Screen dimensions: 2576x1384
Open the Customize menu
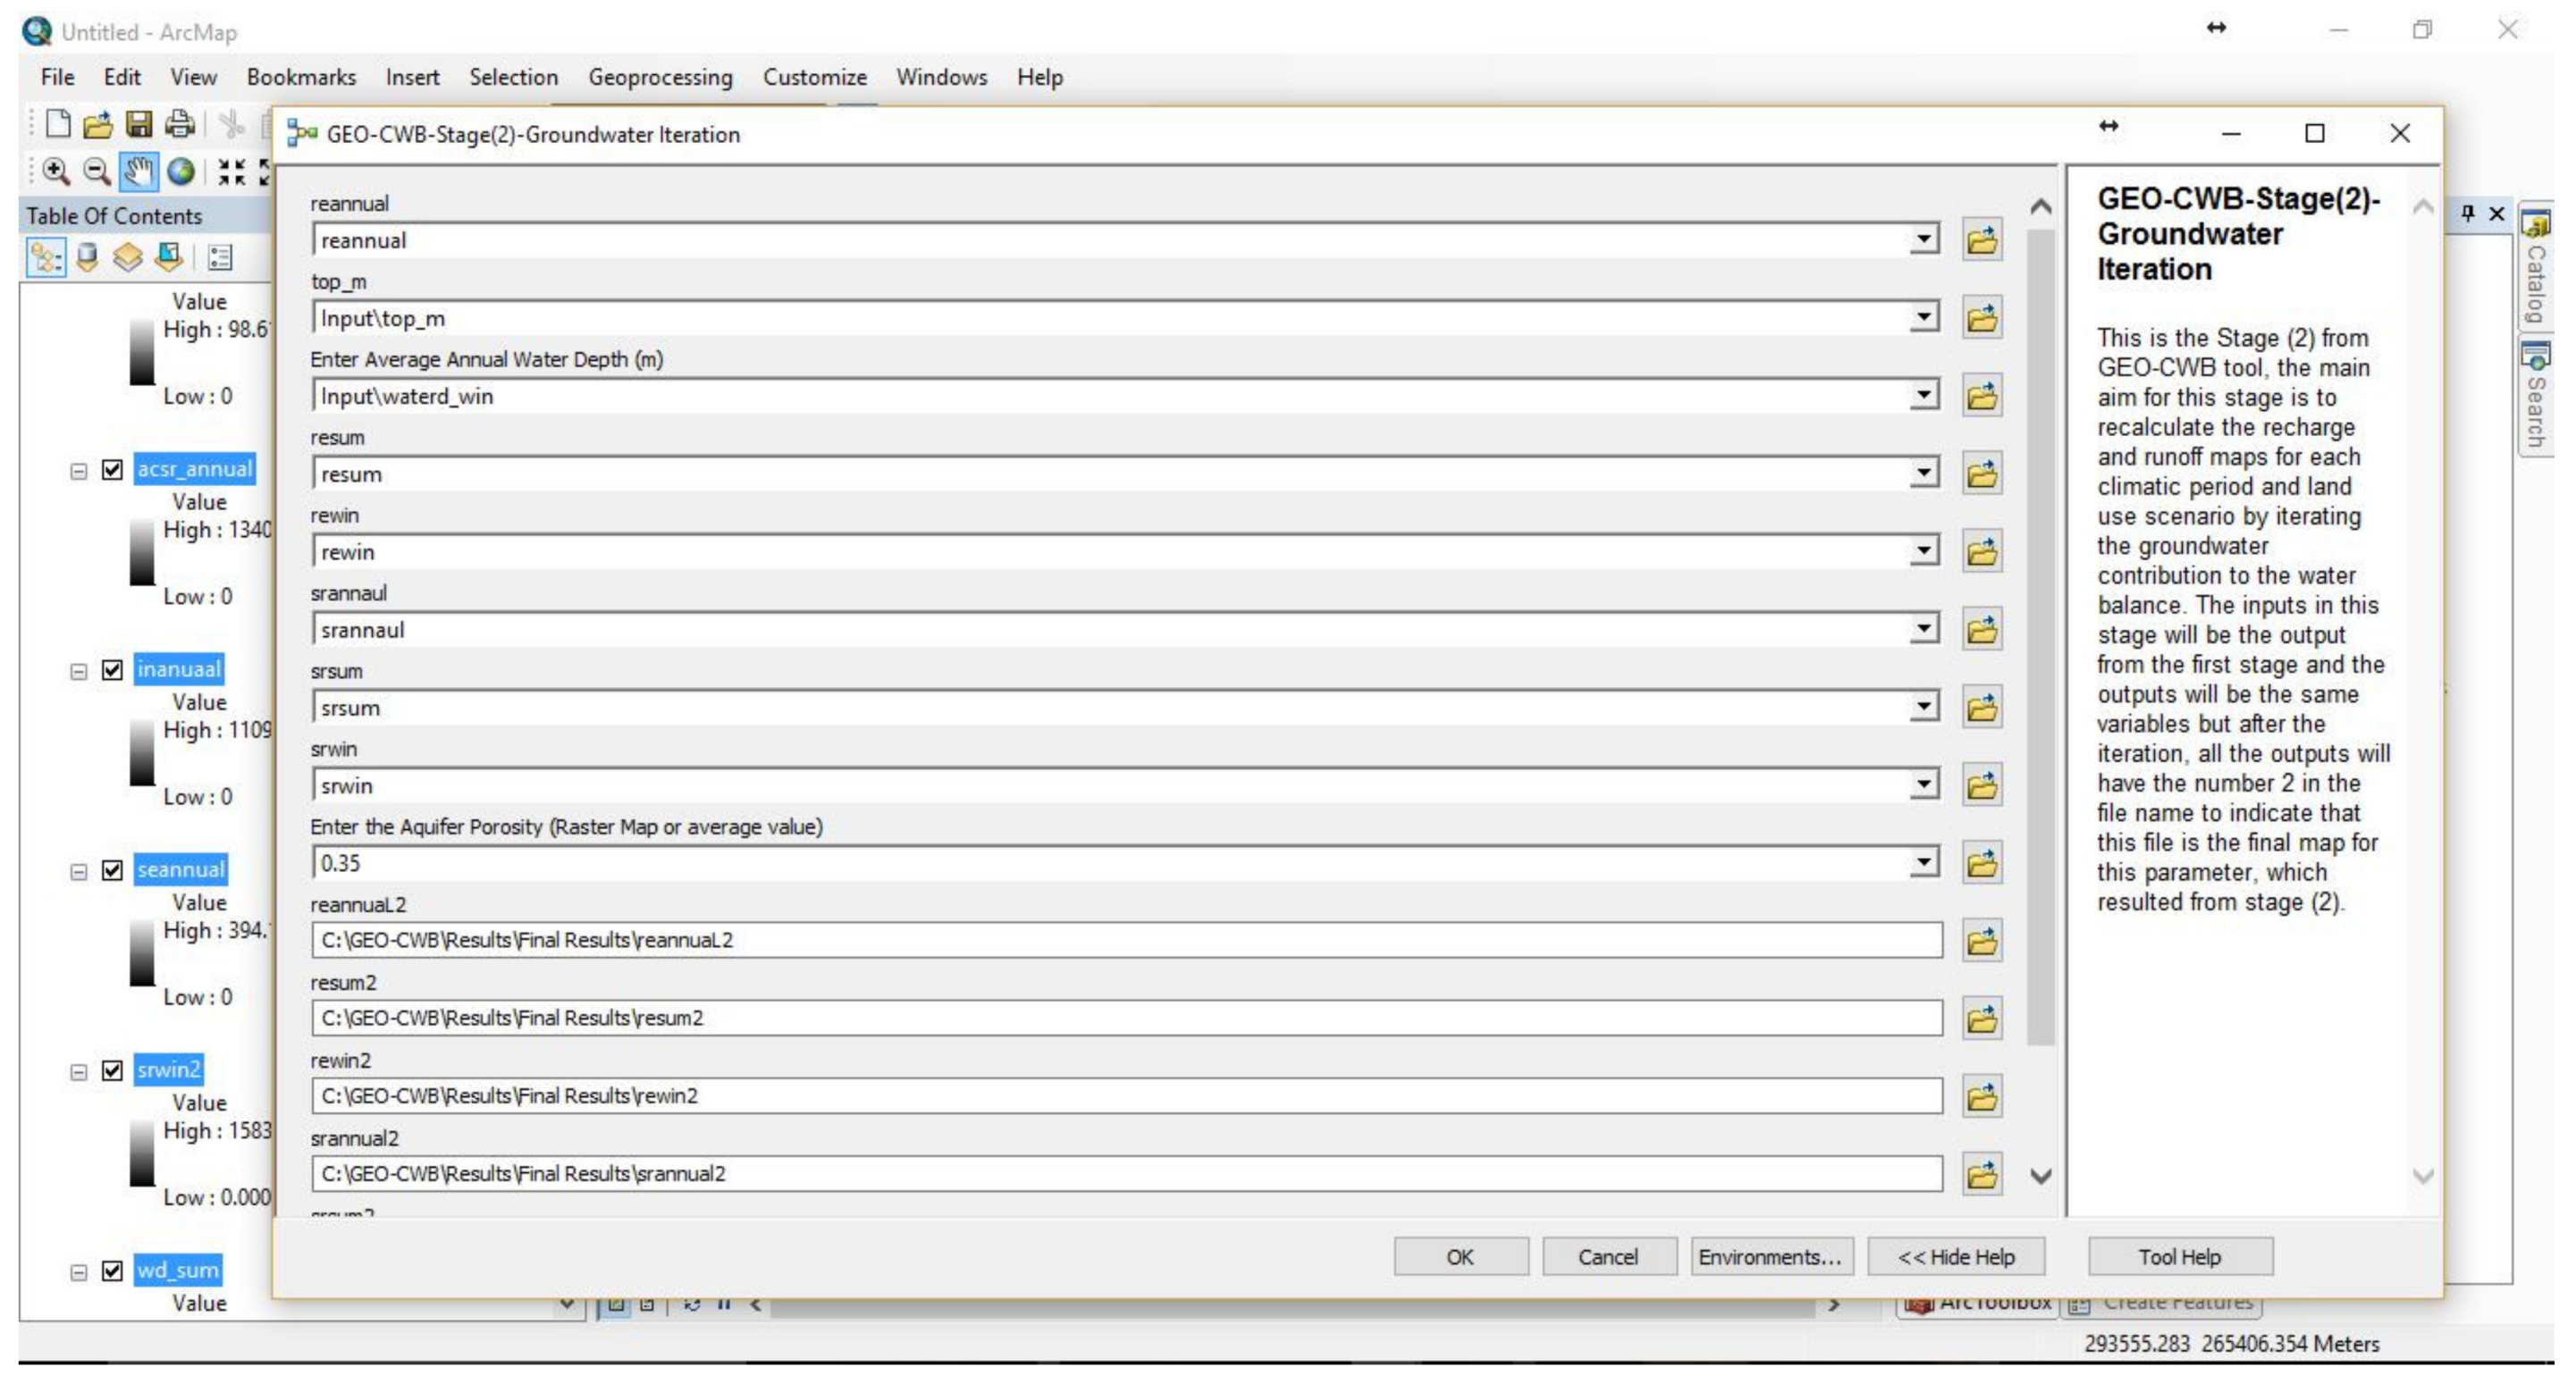click(x=814, y=77)
